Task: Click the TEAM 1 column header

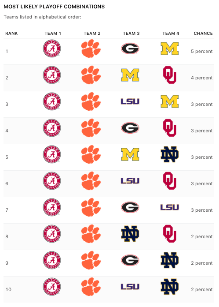Action: 53,33
